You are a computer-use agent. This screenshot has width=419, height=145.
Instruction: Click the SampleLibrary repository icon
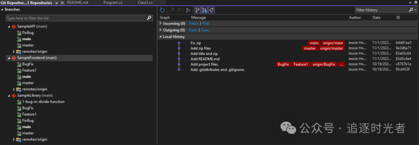[x=14, y=96]
